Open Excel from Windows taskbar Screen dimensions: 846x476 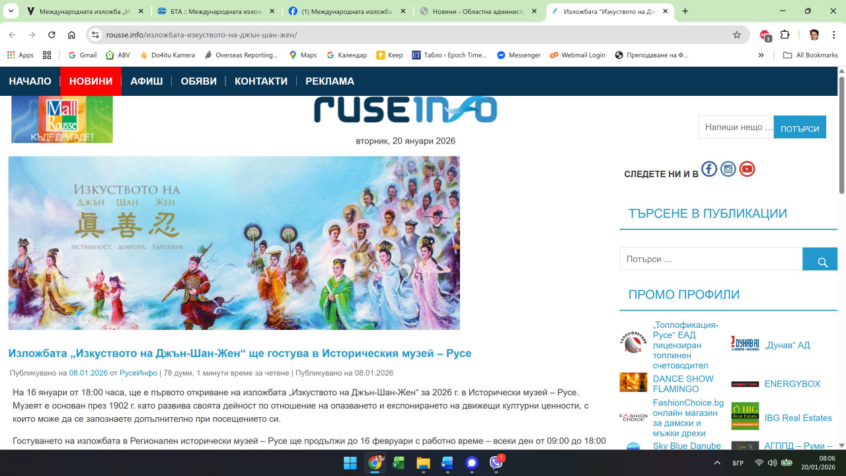pos(399,463)
